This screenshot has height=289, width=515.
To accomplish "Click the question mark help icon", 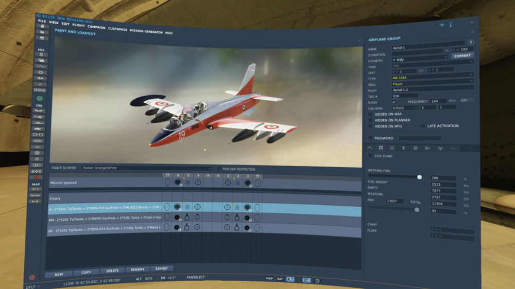I will (471, 42).
